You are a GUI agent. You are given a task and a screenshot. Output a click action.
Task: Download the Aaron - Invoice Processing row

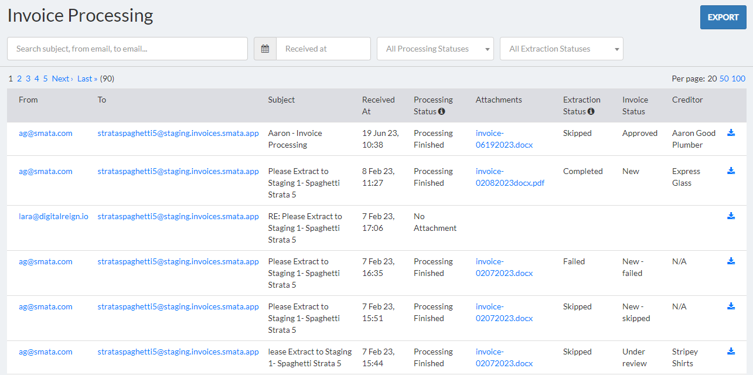pos(731,133)
